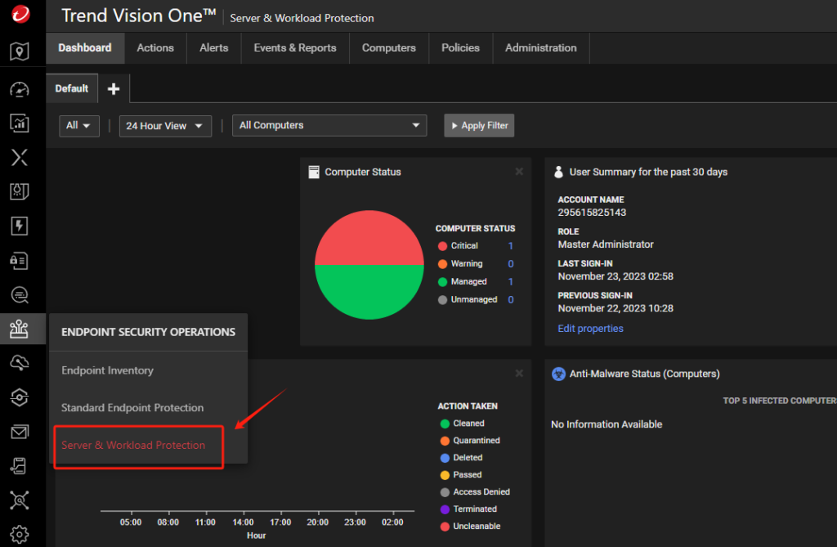837x547 pixels.
Task: Open the Administration tab
Action: (x=541, y=48)
